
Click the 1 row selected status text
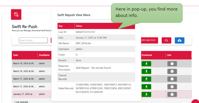(x=21, y=102)
